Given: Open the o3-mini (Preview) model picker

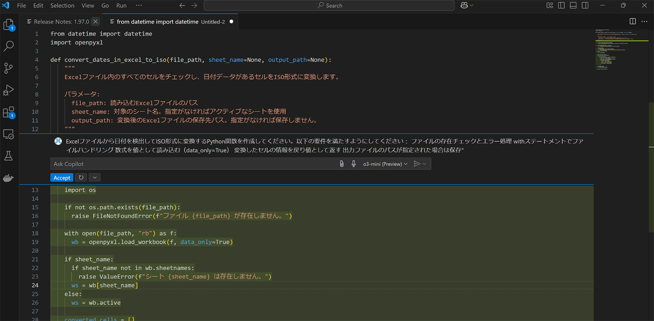Looking at the screenshot, I should [x=385, y=164].
